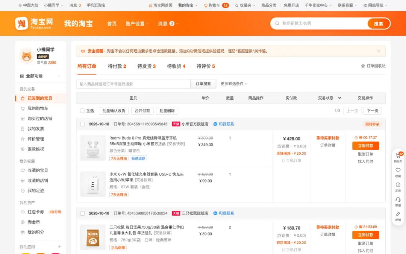Open 淘金币 in sidebar
The height and width of the screenshot is (254, 406).
point(33,222)
